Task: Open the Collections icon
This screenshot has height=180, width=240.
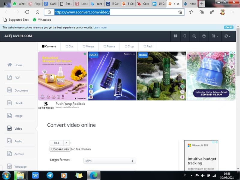Action: 202,12
